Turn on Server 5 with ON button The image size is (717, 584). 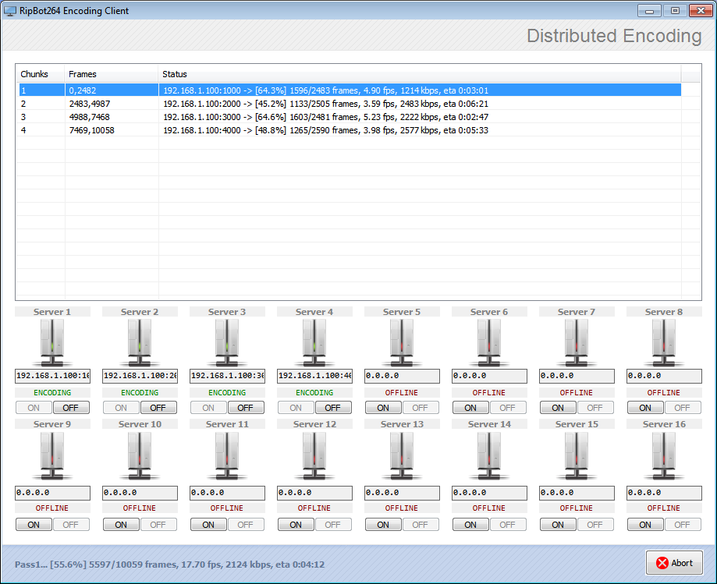[x=383, y=408]
